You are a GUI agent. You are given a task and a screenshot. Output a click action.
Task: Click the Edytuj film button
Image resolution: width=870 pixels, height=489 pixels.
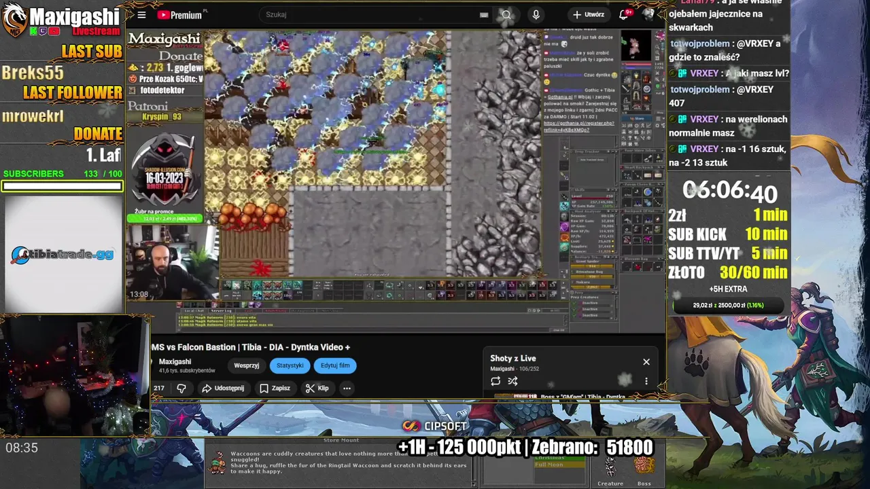[335, 365]
